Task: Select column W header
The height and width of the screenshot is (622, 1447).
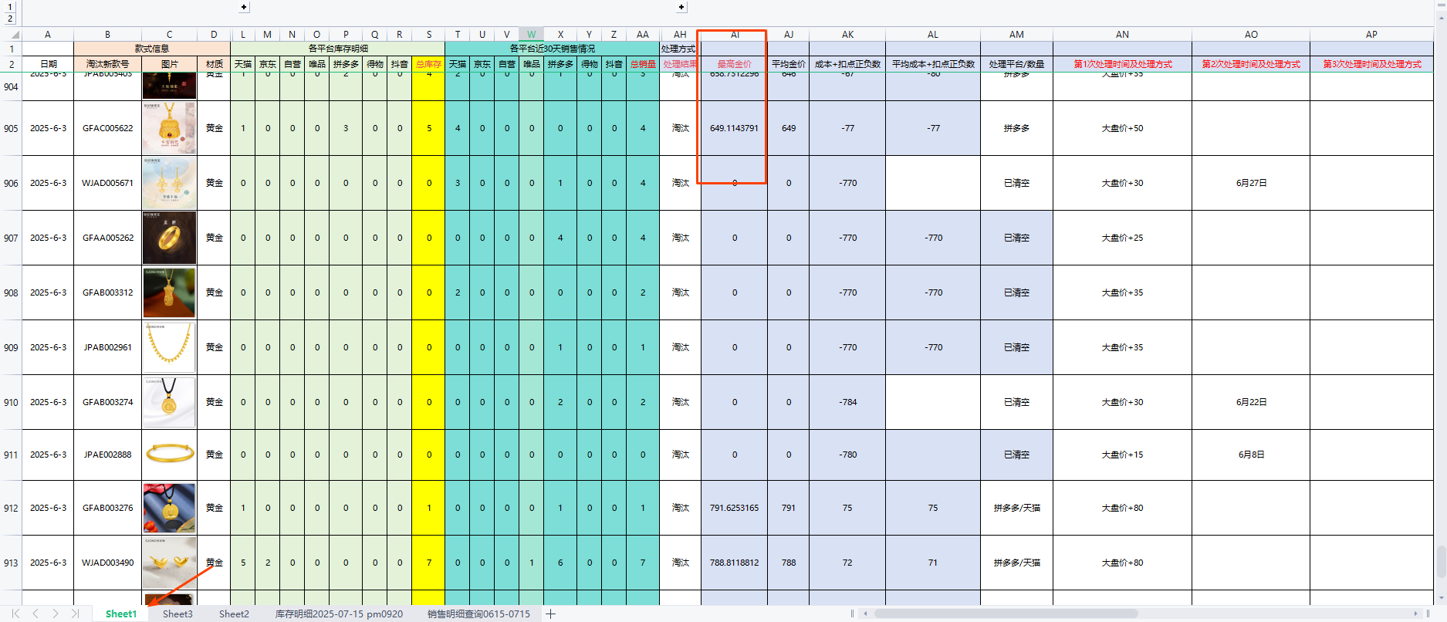Action: [531, 35]
